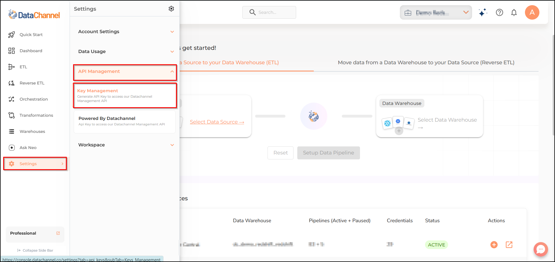
Task: Click center DataChannel pipeline logo
Action: [314, 116]
